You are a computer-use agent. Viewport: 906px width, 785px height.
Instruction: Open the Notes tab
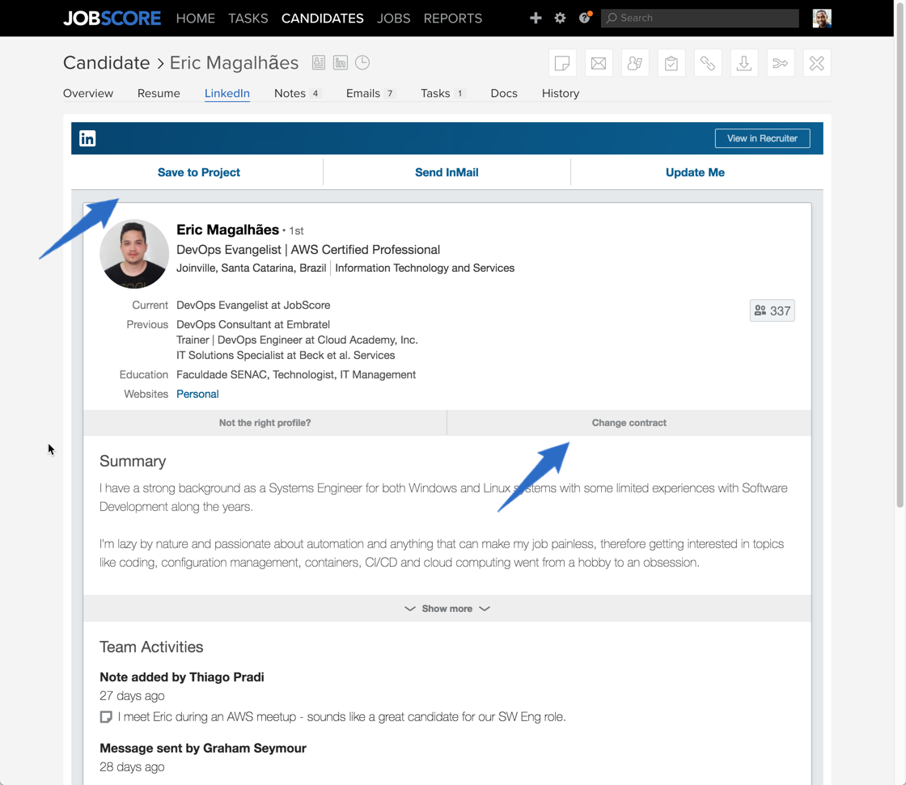297,93
